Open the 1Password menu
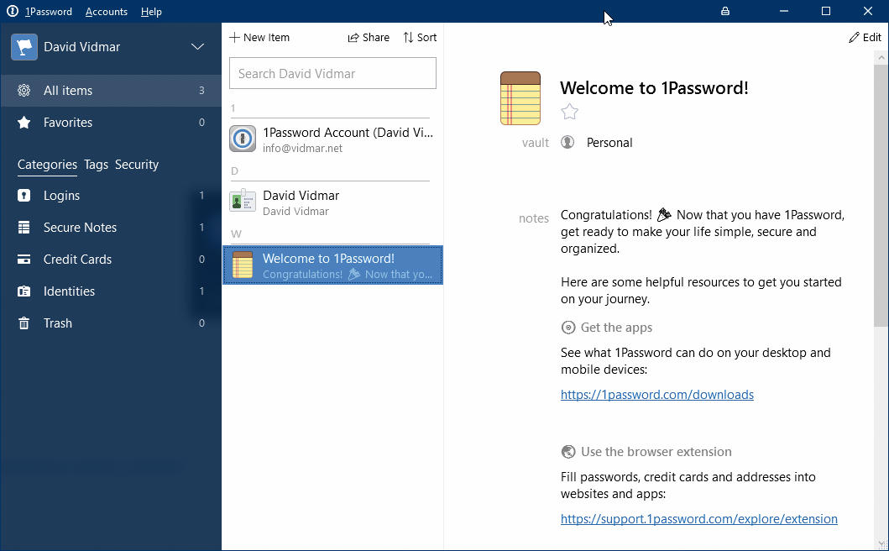Viewport: 889px width, 551px height. coord(49,12)
